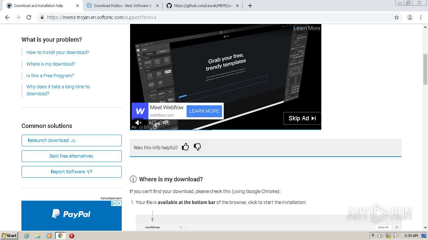Skip the video ad
This screenshot has width=428, height=240.
(302, 118)
